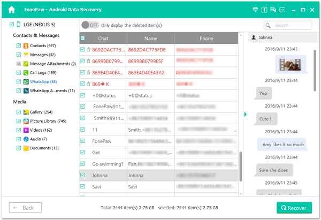Click the WhatsApp icon
Viewport: 321px width, 220px height.
[x=26, y=82]
